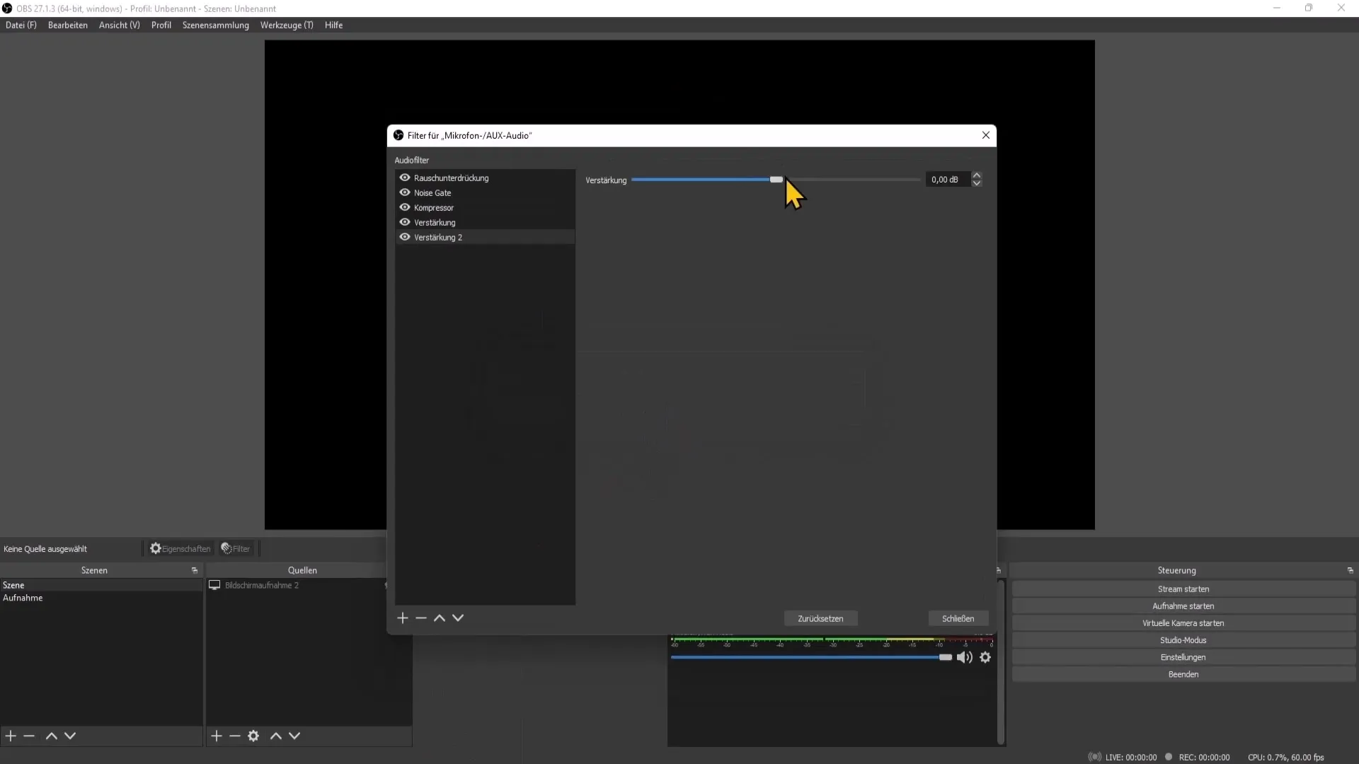Viewport: 1359px width, 764px height.
Task: Click the Eigenschaften gear button
Action: [180, 548]
